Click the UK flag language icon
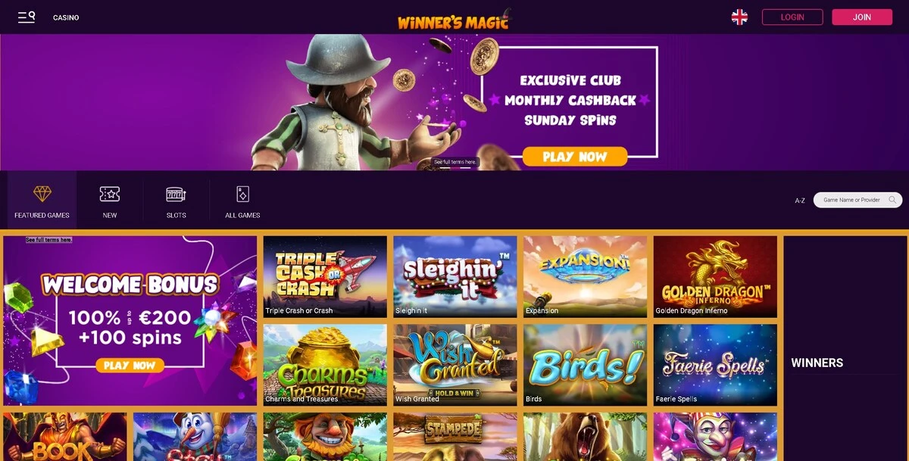The width and height of the screenshot is (909, 461). 739,17
